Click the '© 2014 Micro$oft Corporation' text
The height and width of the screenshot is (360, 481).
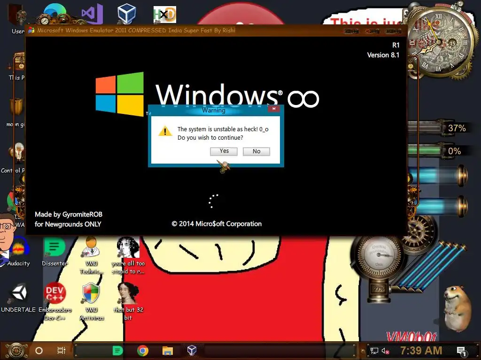tap(217, 224)
